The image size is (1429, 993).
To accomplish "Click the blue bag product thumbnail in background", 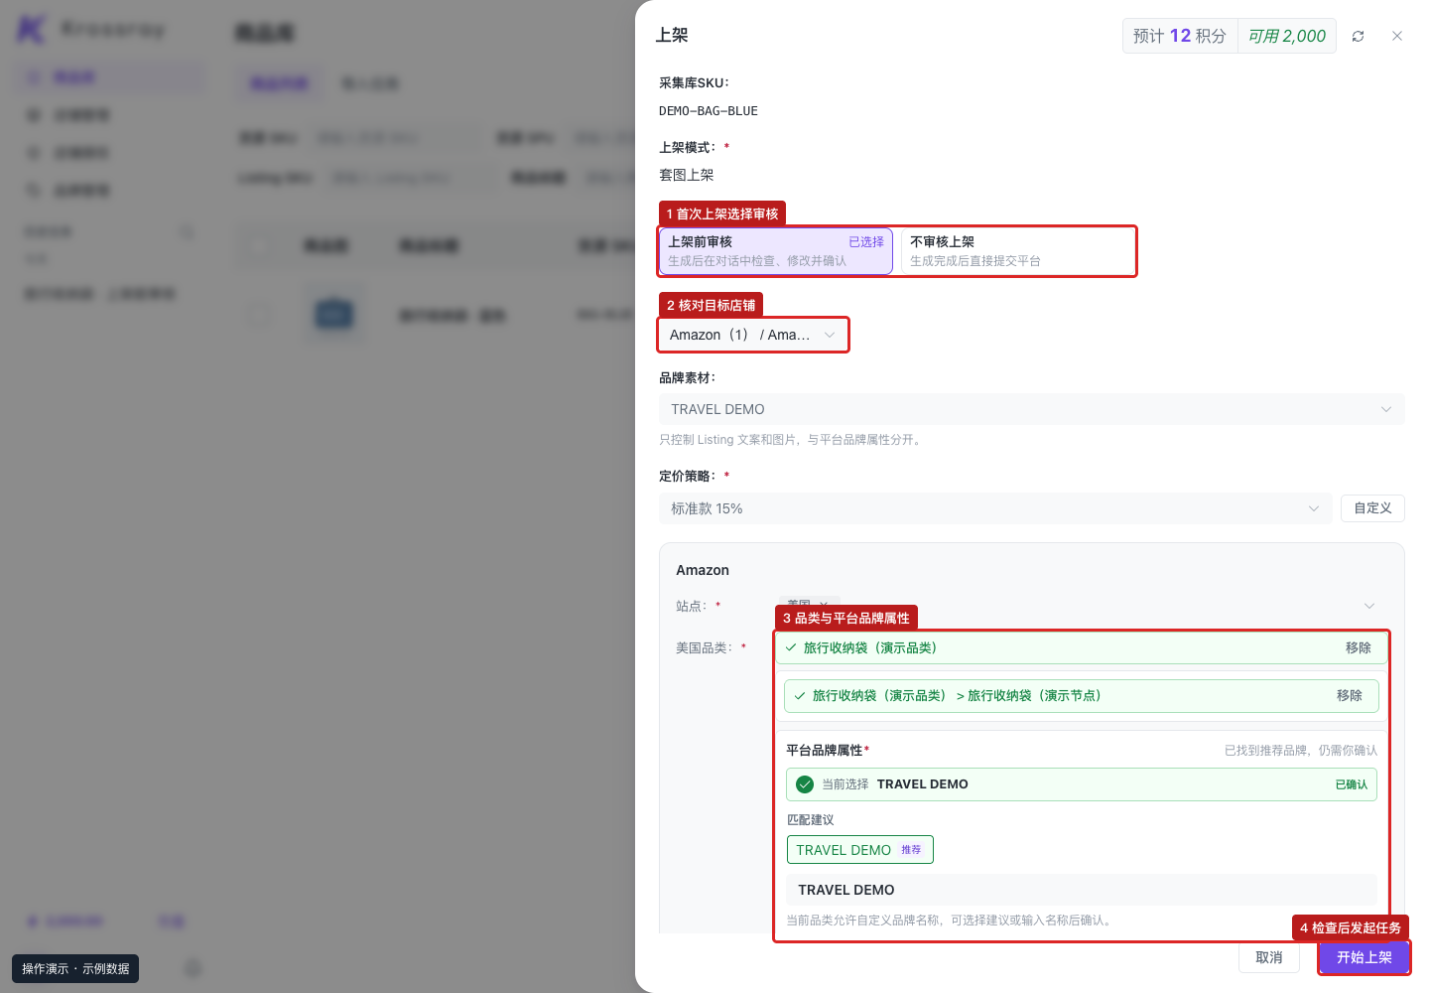I will pyautogui.click(x=333, y=315).
